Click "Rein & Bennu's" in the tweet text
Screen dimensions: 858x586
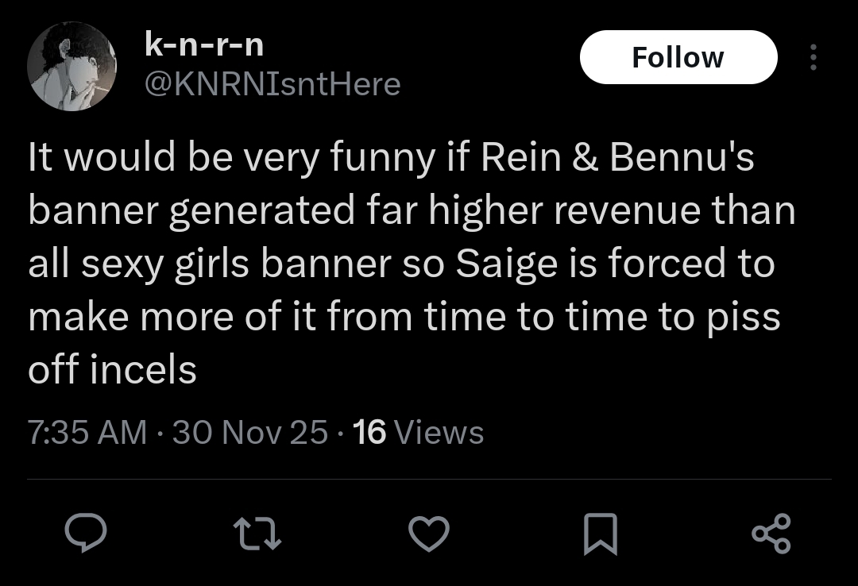point(618,157)
